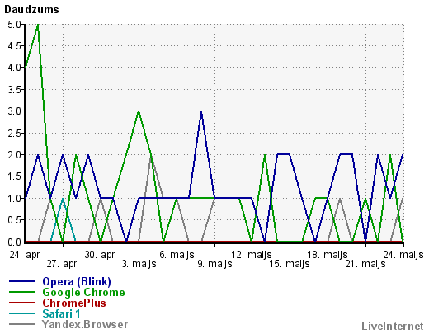Screen dimensions: 429x334
Task: Click the 5.0 y-axis label
Action: point(14,25)
